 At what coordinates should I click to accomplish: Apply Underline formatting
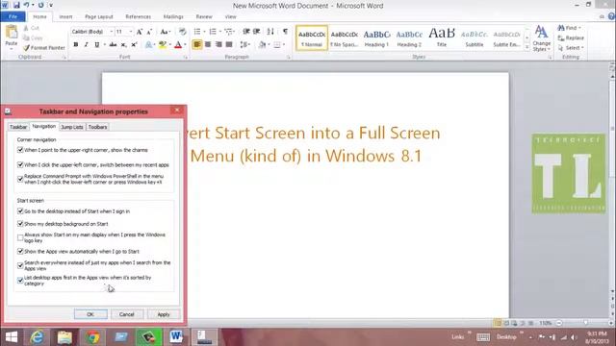coord(96,45)
